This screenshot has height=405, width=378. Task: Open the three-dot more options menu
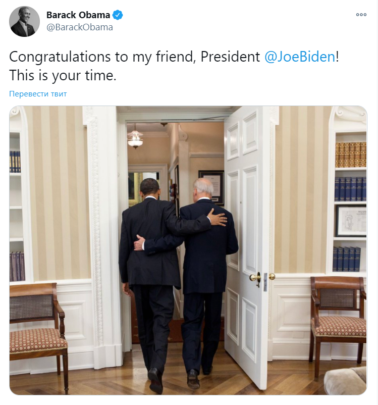pos(361,15)
